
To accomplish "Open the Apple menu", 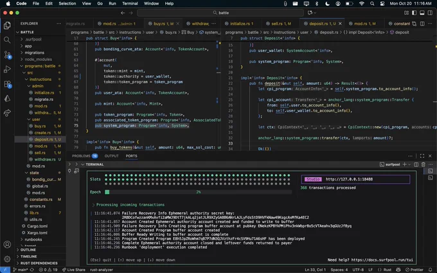I will (8, 4).
